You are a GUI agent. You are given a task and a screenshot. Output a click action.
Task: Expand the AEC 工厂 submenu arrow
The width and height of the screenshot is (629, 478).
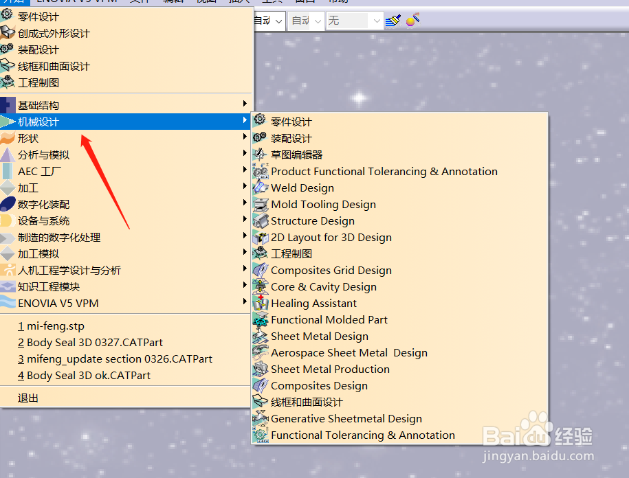(x=245, y=170)
